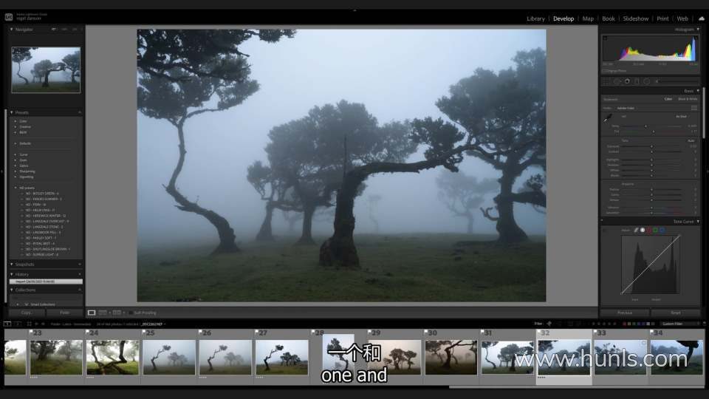Open the Print module
Image resolution: width=709 pixels, height=399 pixels.
click(x=662, y=18)
